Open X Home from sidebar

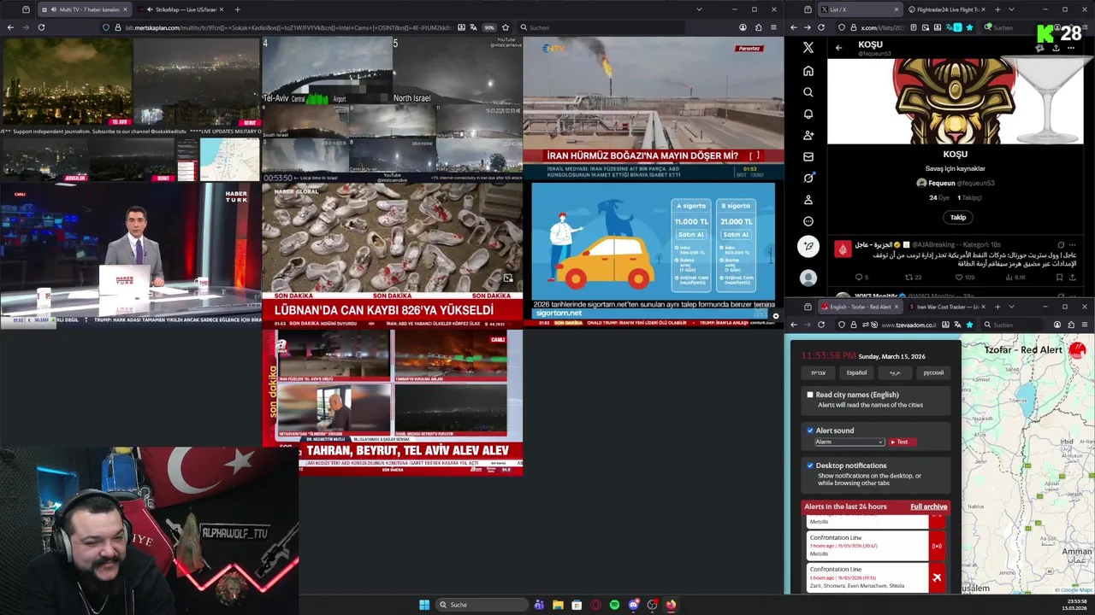click(x=808, y=71)
